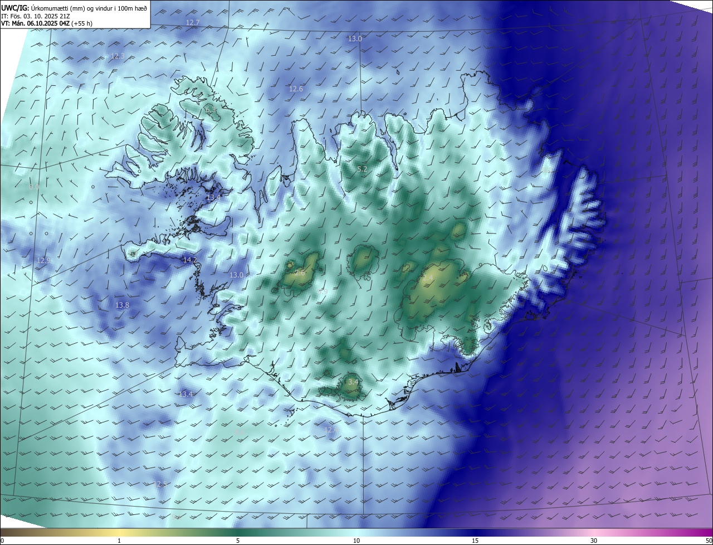
Task: Click the "VT: Mán. 06.10.2025 04Z (+55 h)" line
Action: 47,23
